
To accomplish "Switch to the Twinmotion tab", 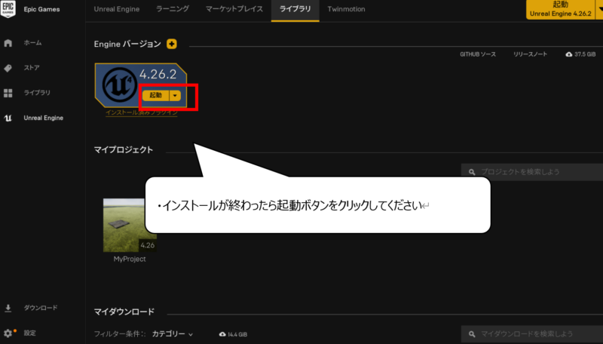I will coord(346,9).
